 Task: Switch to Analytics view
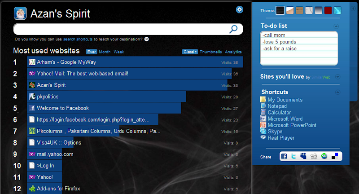pyautogui.click(x=233, y=52)
